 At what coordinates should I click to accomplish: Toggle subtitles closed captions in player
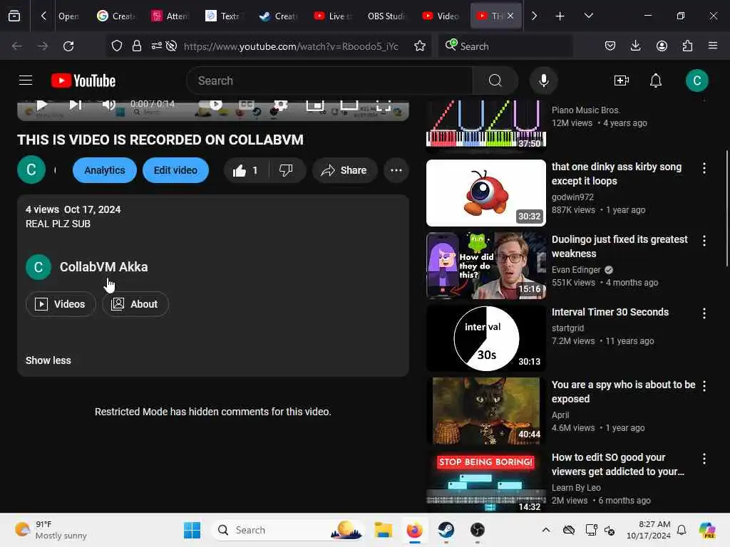(x=247, y=105)
